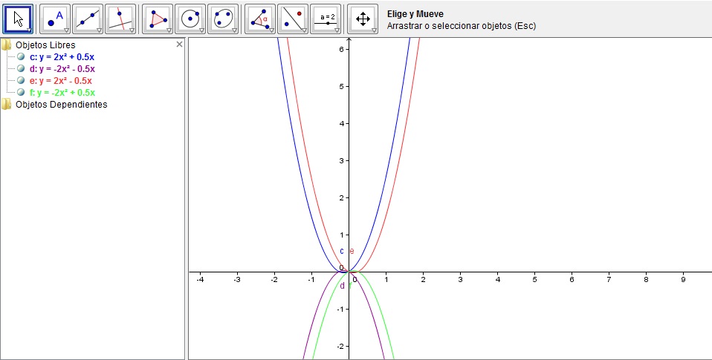This screenshot has width=712, height=360.
Task: Open Angle tool dropdown arrow
Action: (x=271, y=30)
